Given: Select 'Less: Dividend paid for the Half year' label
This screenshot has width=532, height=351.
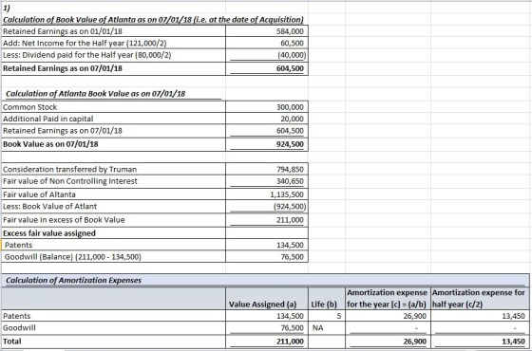Looking at the screenshot, I should click(x=114, y=55).
